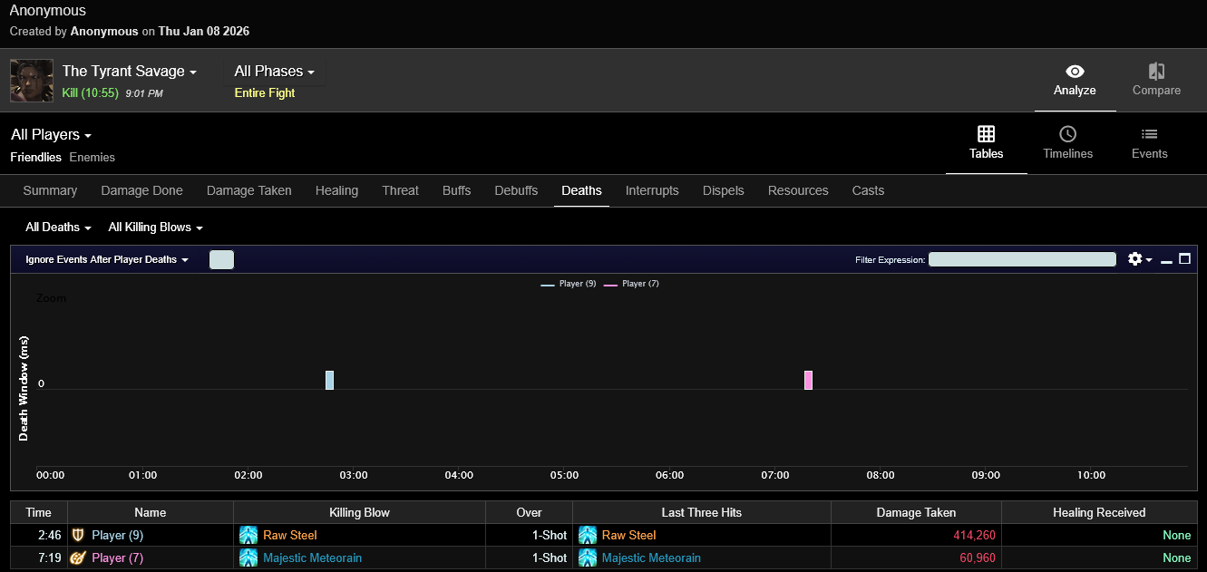Image resolution: width=1207 pixels, height=572 pixels.
Task: Select the Enemies filter
Action: pos(92,158)
